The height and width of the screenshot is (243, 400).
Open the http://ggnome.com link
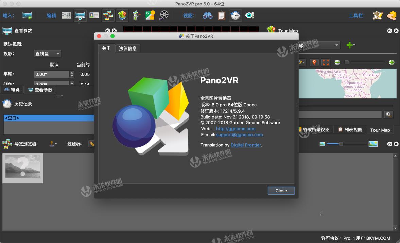[236, 129]
